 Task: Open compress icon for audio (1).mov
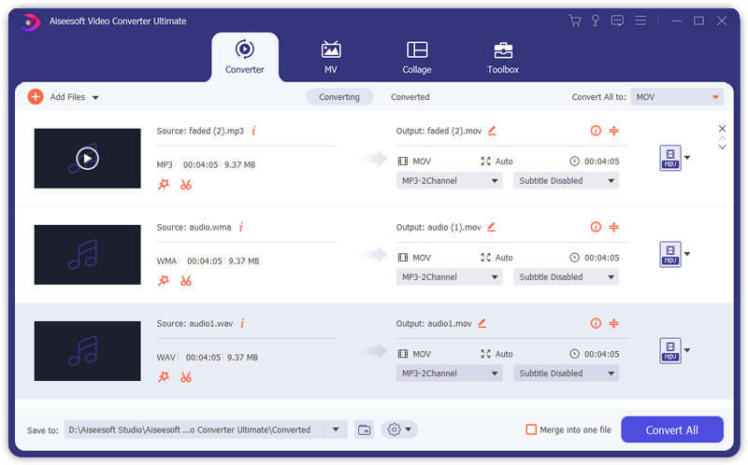(x=614, y=227)
